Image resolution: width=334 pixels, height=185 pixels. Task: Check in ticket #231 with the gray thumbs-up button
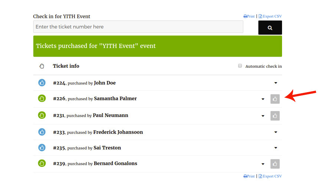[275, 116]
